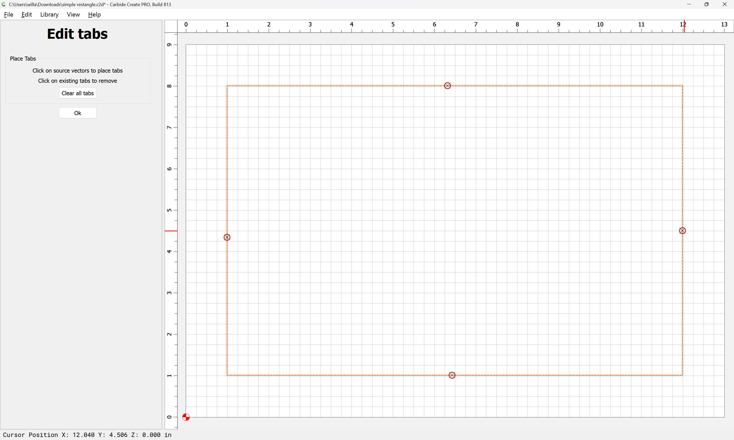Click the 6 mark on horizontal ruler
Screen dimensions: 734x440
click(x=434, y=24)
